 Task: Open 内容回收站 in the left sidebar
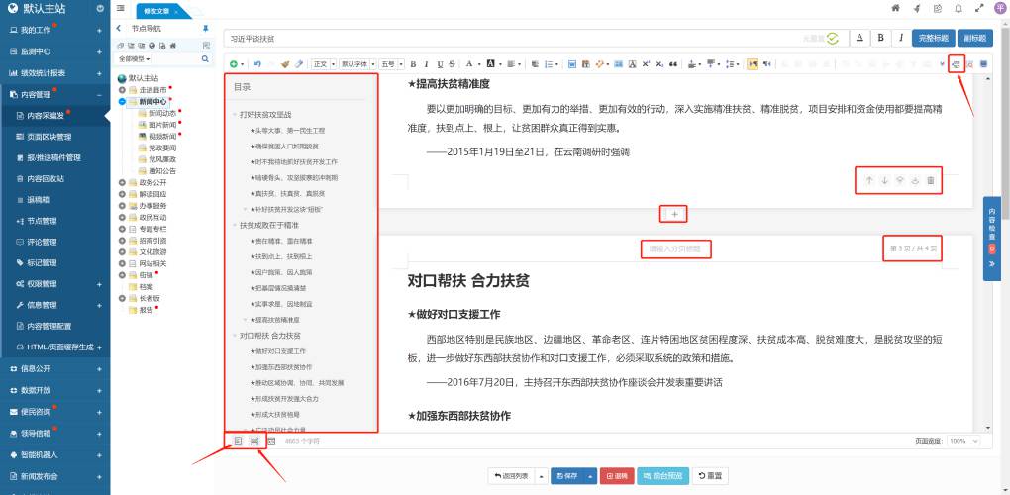pyautogui.click(x=46, y=178)
